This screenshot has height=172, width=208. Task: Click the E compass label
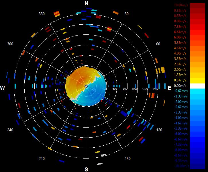169,88
